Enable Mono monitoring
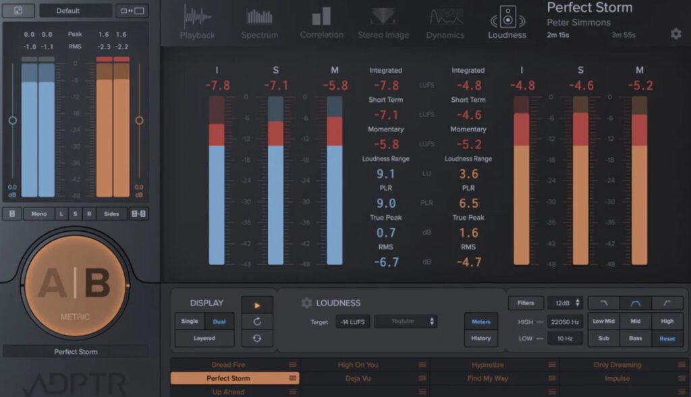This screenshot has width=691, height=397. [39, 214]
